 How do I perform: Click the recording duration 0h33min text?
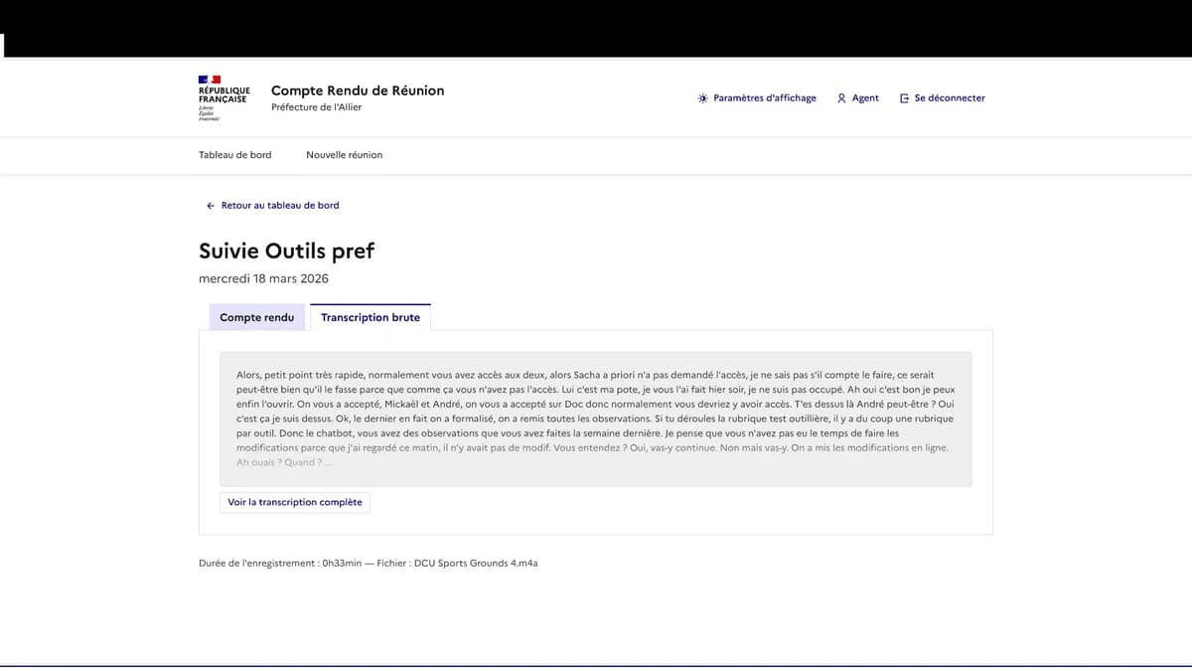(x=342, y=564)
